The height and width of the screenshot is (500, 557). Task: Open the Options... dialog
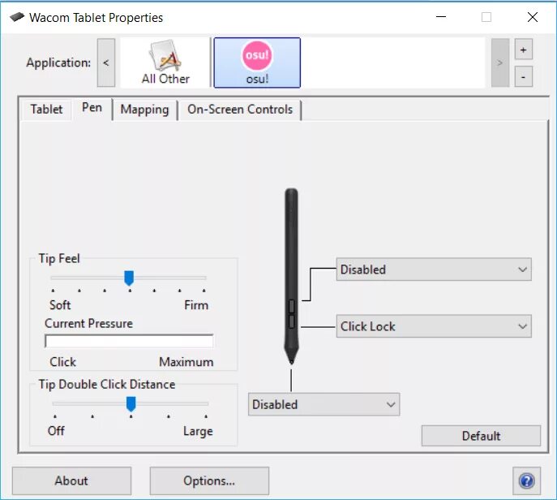click(x=209, y=481)
